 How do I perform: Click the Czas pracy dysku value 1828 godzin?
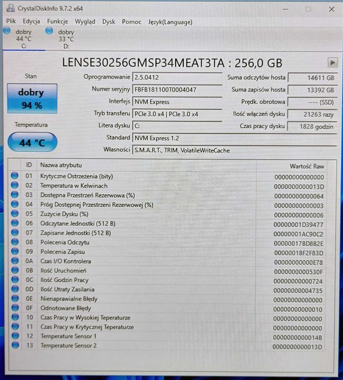[313, 126]
